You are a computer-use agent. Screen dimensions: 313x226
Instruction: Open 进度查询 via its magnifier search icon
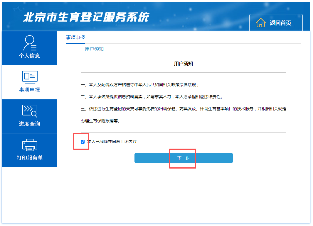click(29, 111)
